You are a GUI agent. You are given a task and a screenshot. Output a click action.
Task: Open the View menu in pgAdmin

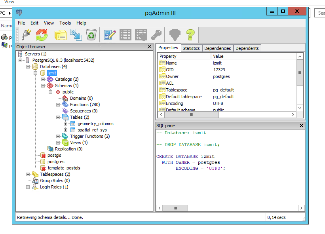point(49,23)
